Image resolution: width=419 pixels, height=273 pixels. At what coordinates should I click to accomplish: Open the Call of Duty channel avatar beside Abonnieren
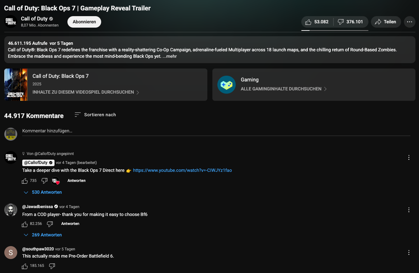11,22
